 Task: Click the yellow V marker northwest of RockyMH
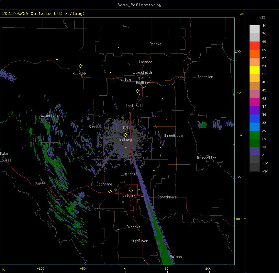pos(57,60)
